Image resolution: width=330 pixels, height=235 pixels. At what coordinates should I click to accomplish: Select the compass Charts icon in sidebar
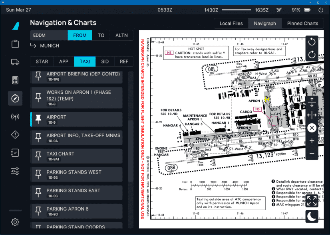click(x=15, y=98)
